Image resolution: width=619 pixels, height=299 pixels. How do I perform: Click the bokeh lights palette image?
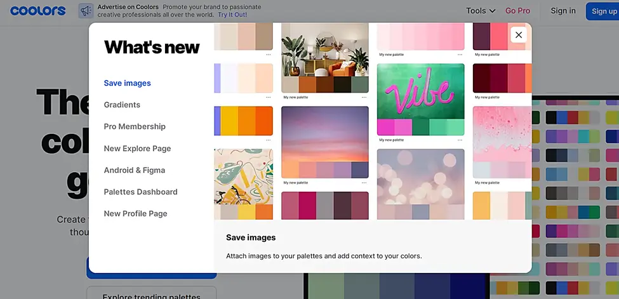tap(421, 176)
